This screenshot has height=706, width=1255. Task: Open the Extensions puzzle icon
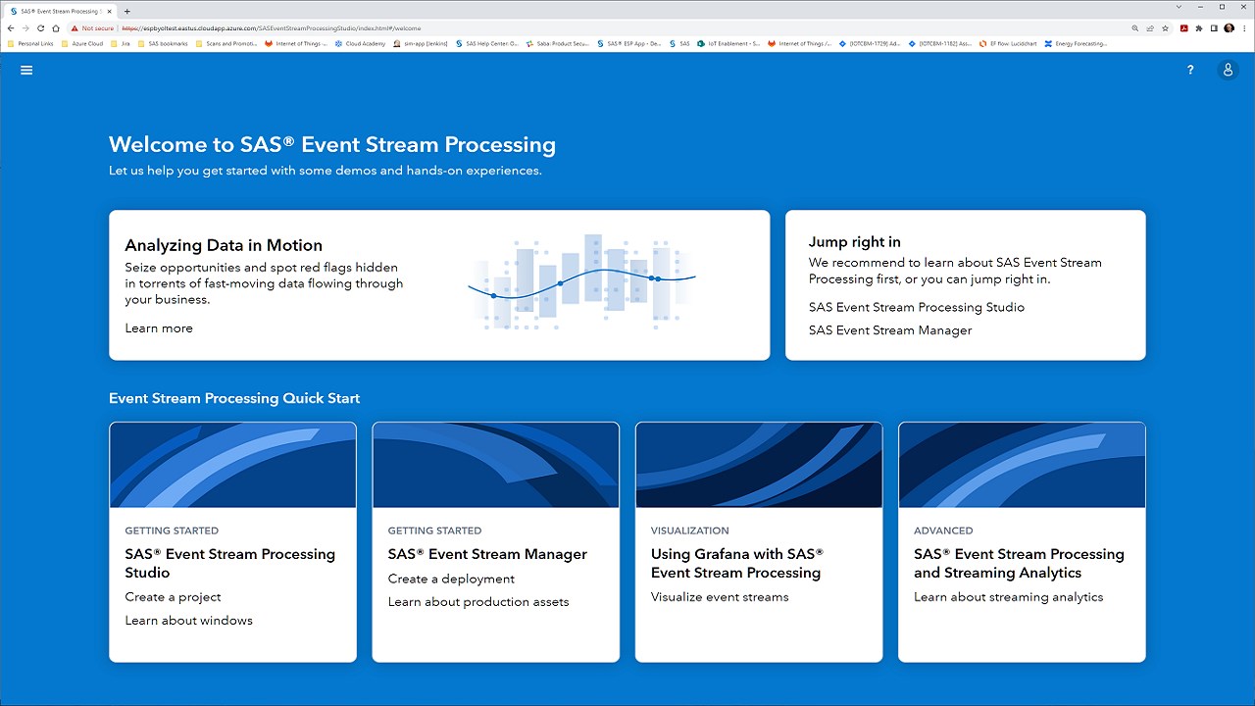[1199, 28]
